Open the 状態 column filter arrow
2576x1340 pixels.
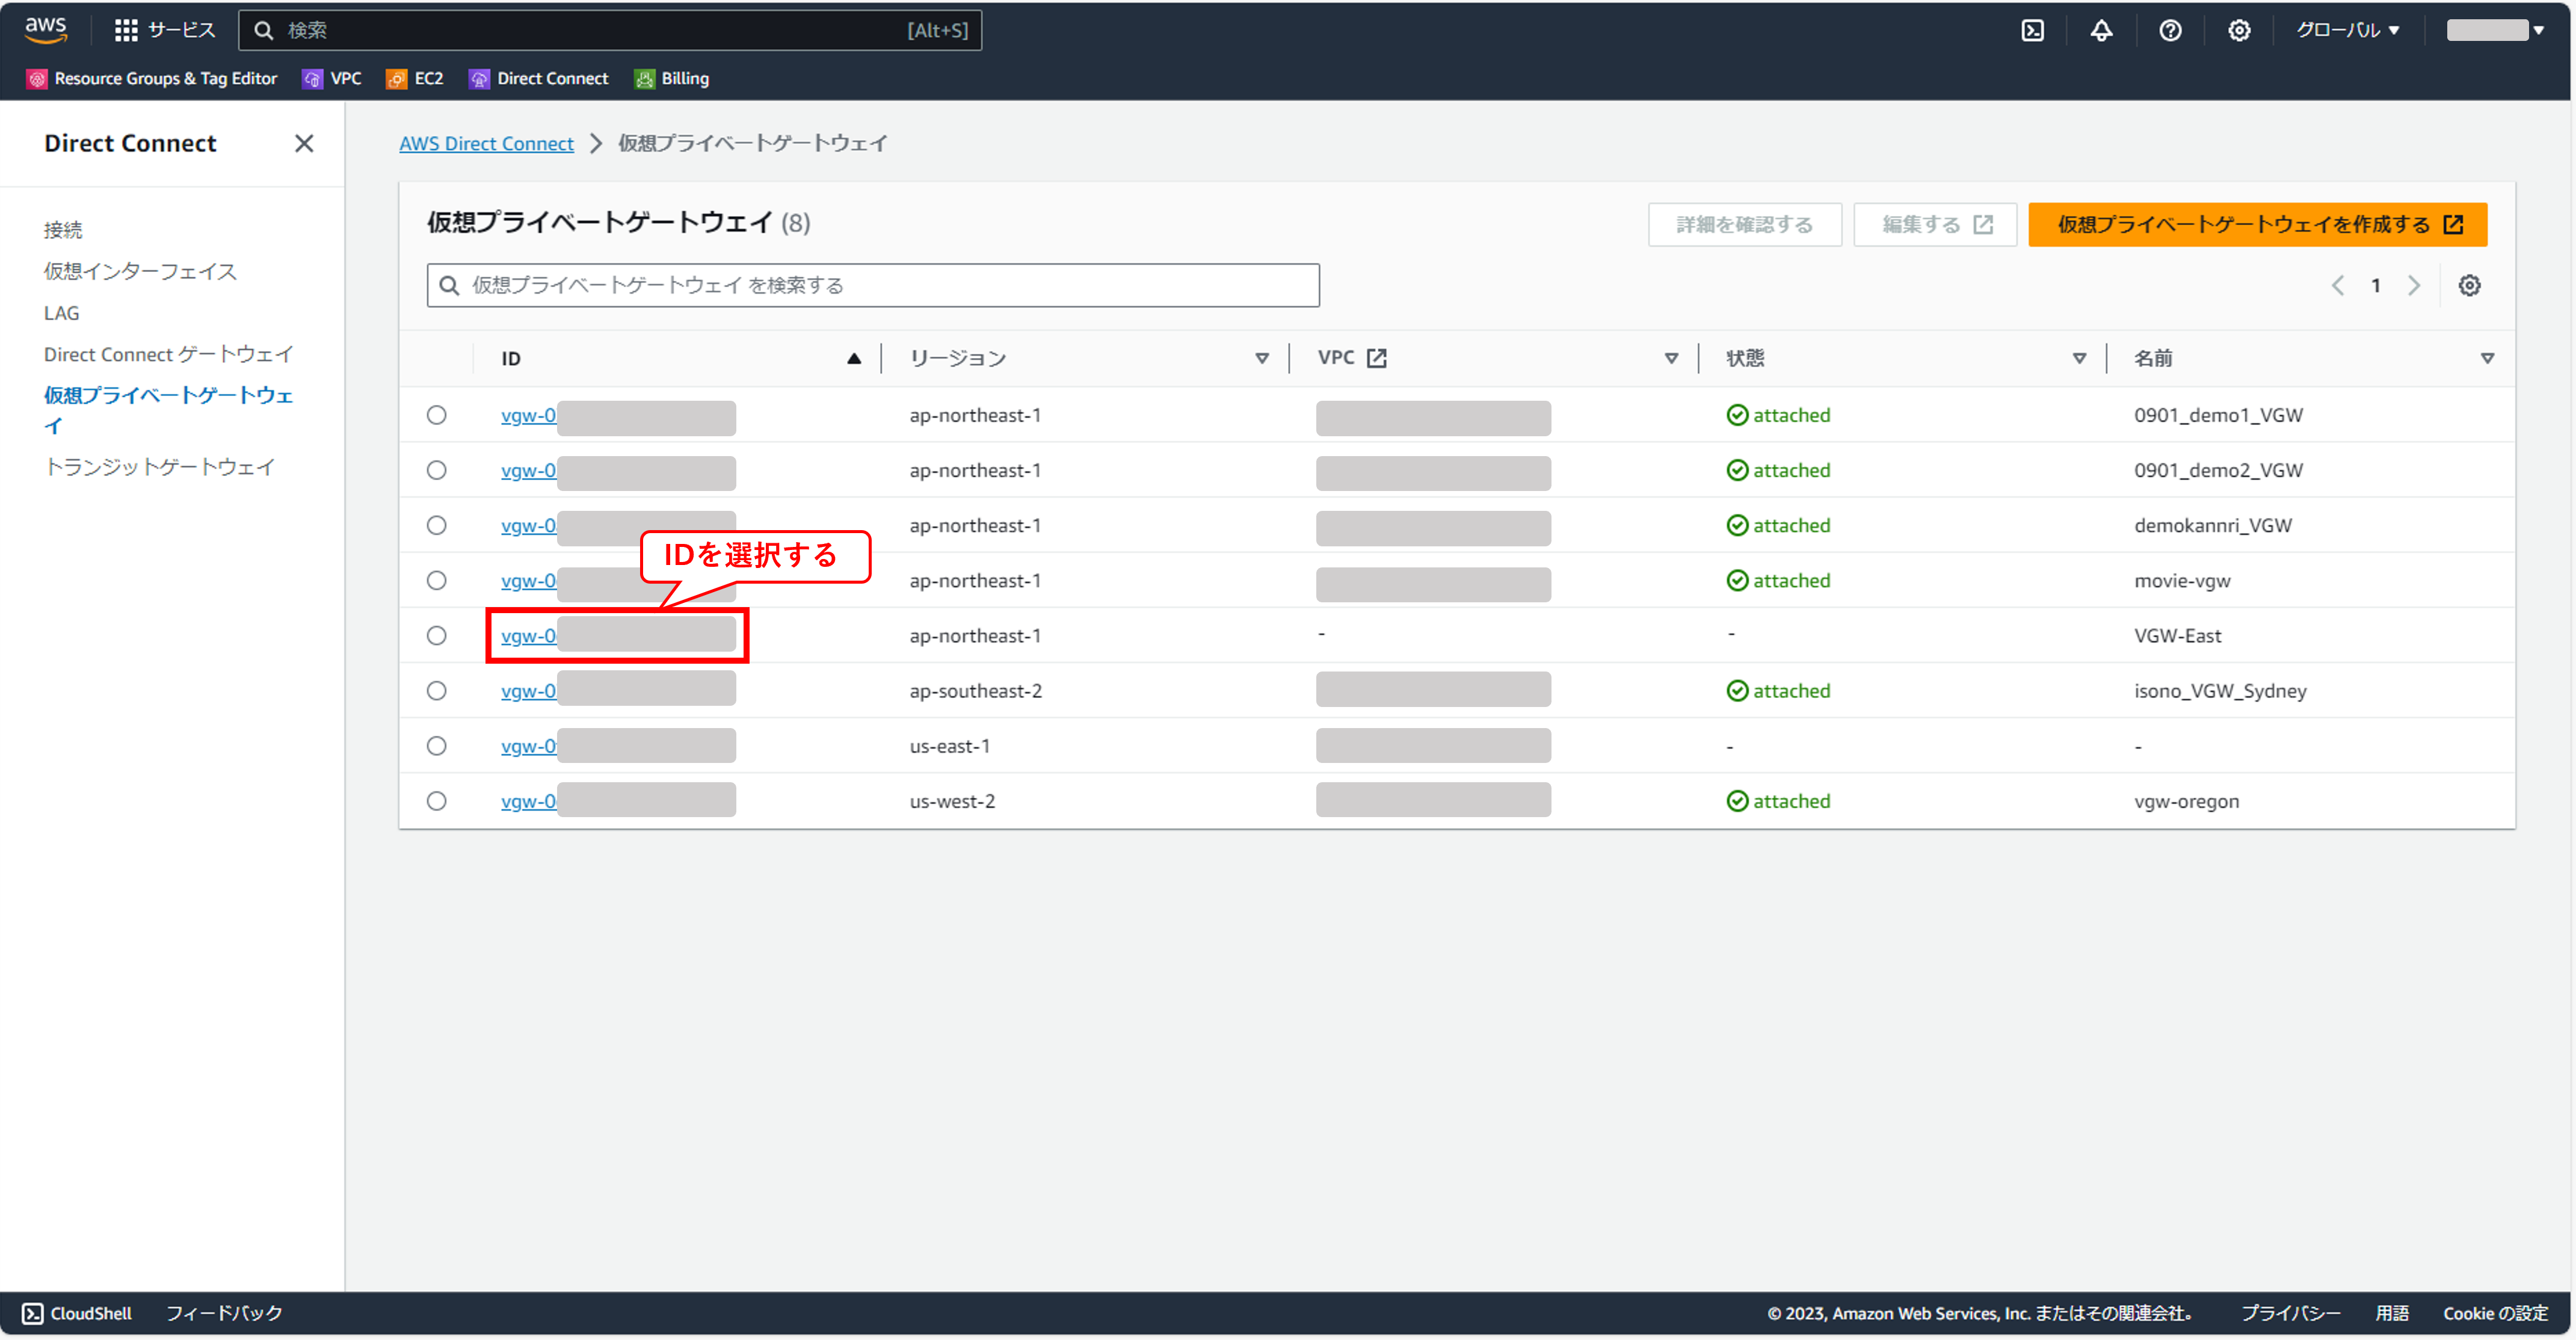[2079, 358]
